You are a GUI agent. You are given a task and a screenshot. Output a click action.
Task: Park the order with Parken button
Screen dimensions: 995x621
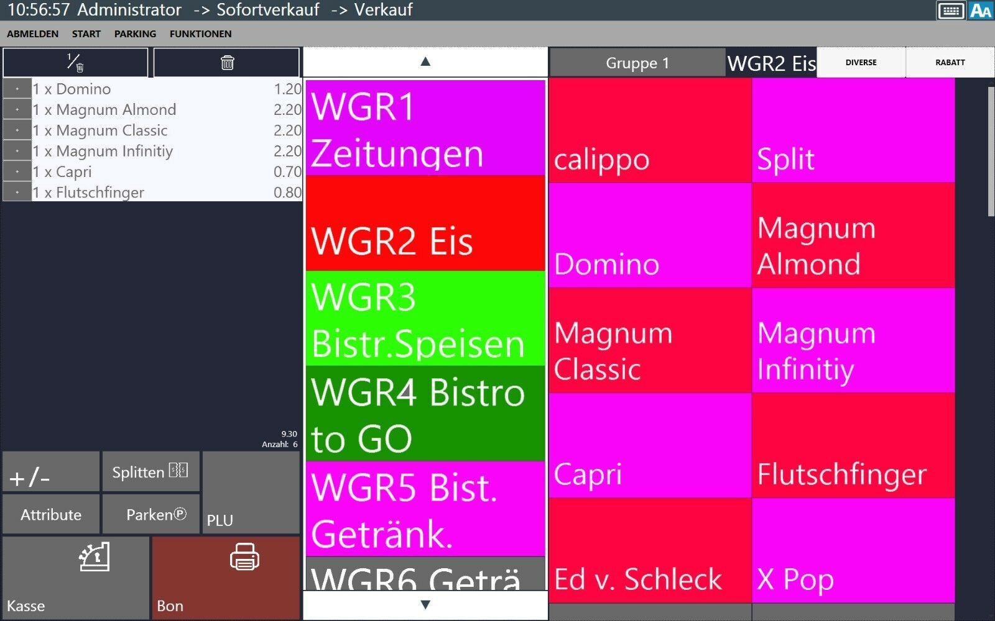pyautogui.click(x=150, y=514)
